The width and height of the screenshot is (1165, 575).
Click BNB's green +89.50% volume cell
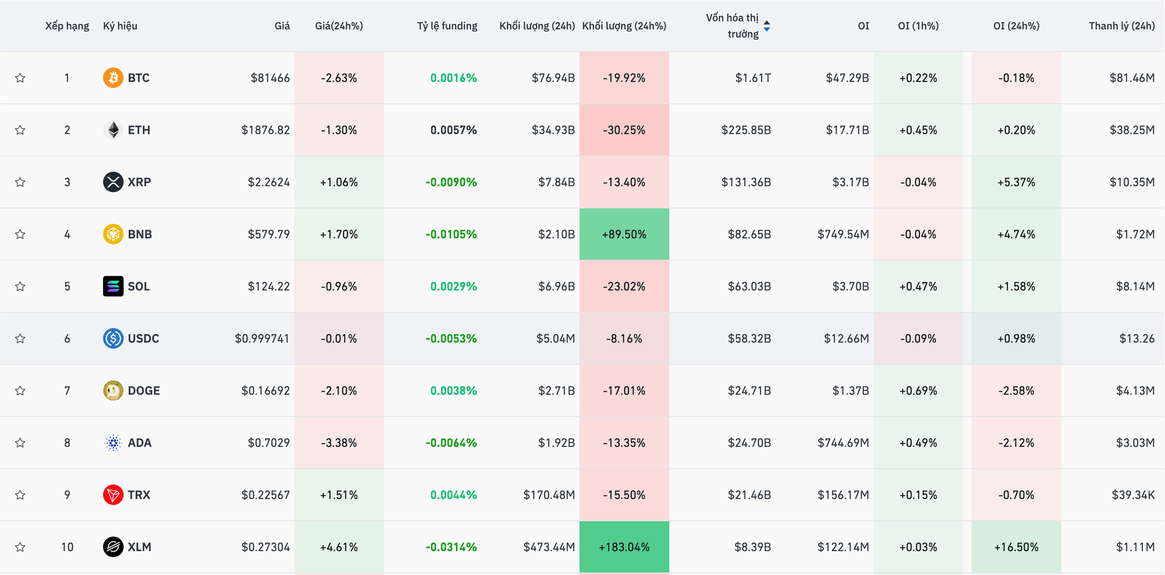624,234
